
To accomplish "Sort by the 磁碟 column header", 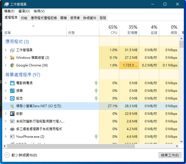I will [x=149, y=30].
